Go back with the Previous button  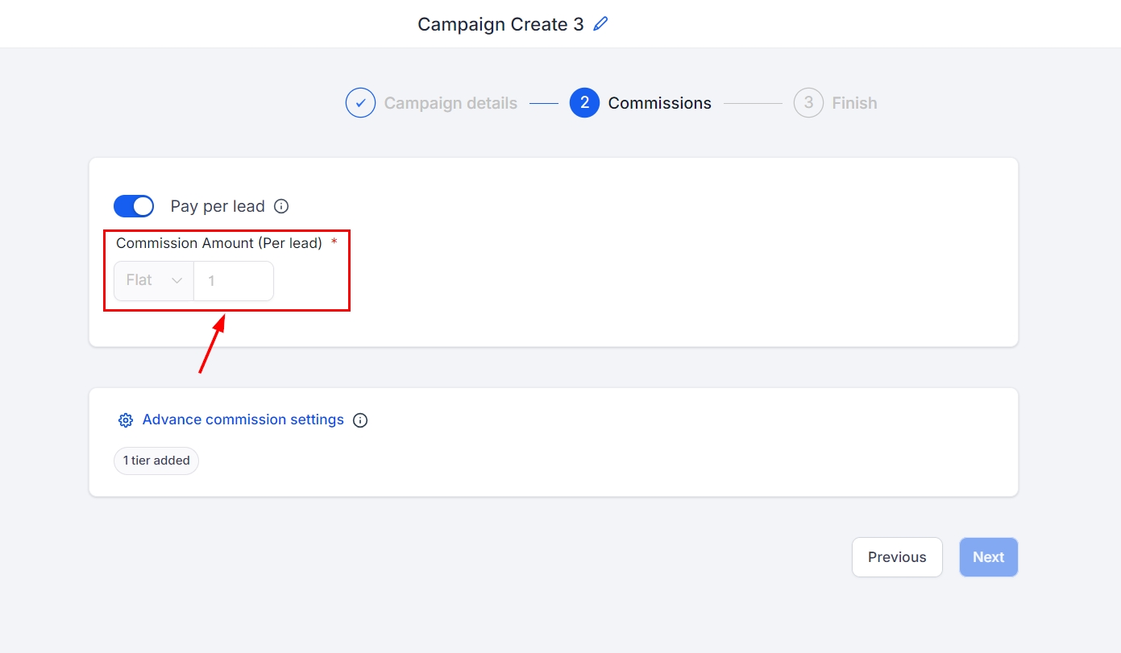coord(897,557)
